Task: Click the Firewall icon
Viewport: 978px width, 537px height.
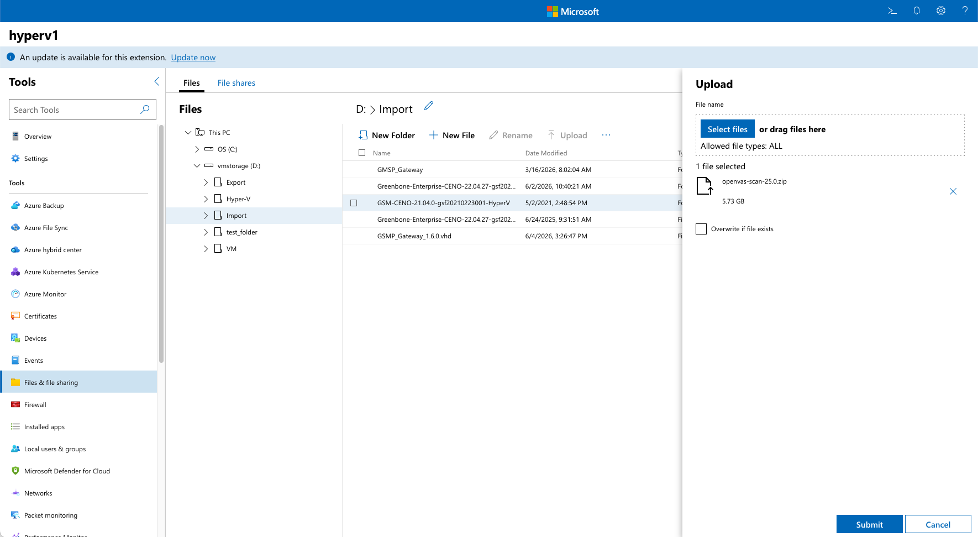Action: [x=15, y=404]
